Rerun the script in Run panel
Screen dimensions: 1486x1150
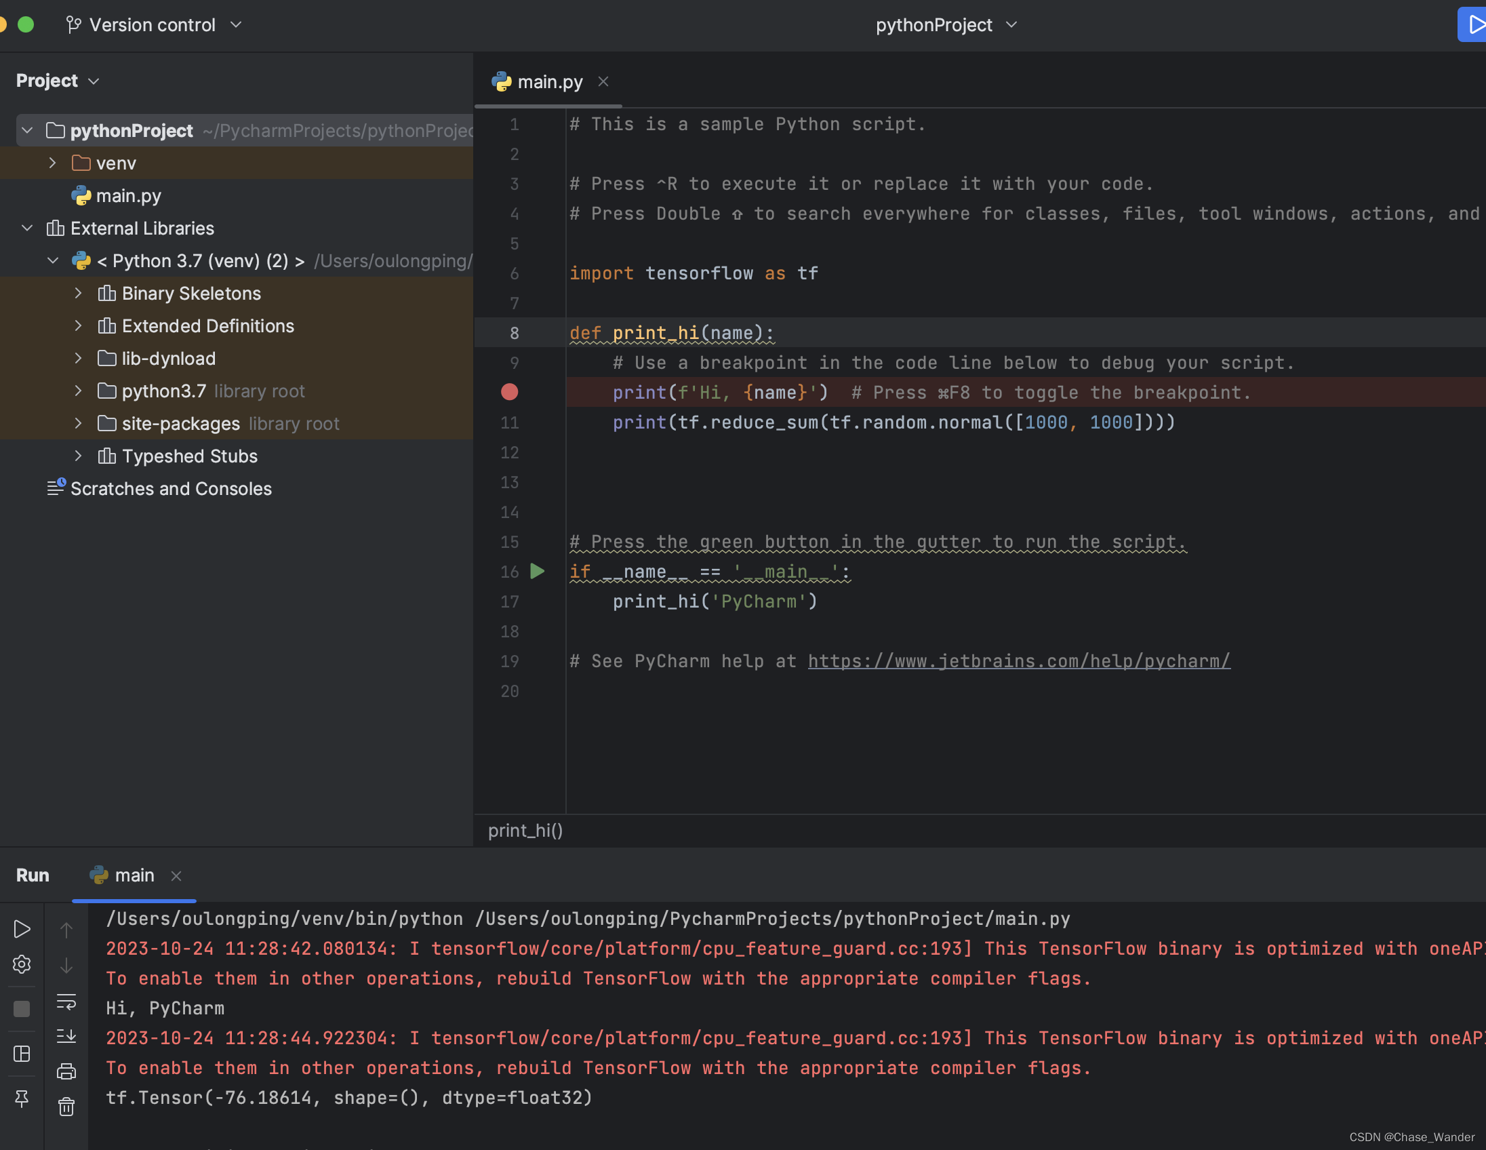click(22, 929)
